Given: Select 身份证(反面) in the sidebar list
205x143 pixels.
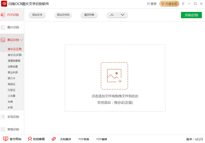Looking at the screenshot, I should (15, 55).
